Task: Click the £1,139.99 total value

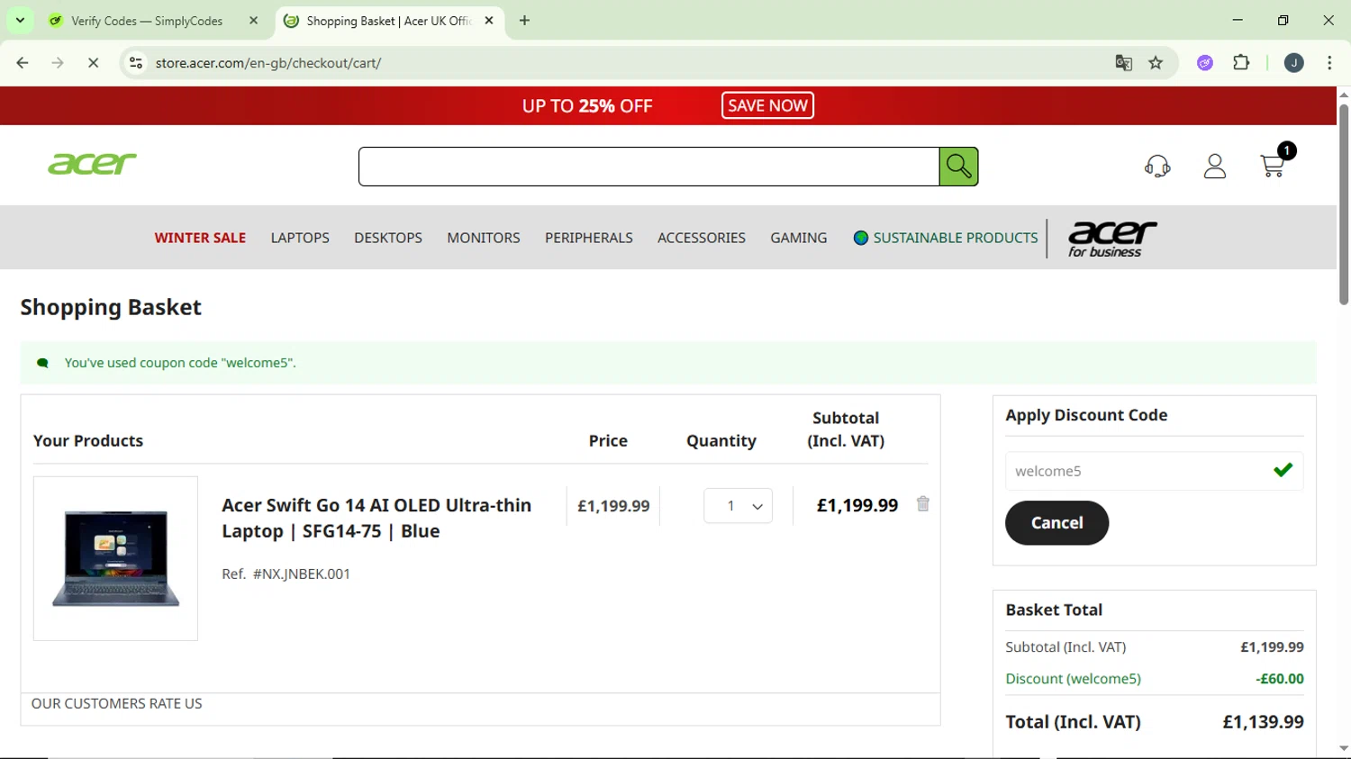Action: 1263,722
